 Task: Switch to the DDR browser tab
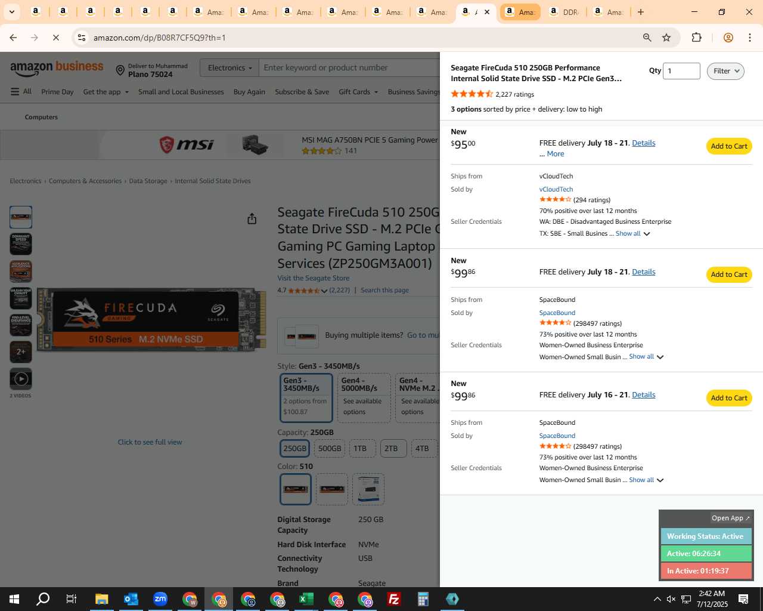click(x=563, y=12)
